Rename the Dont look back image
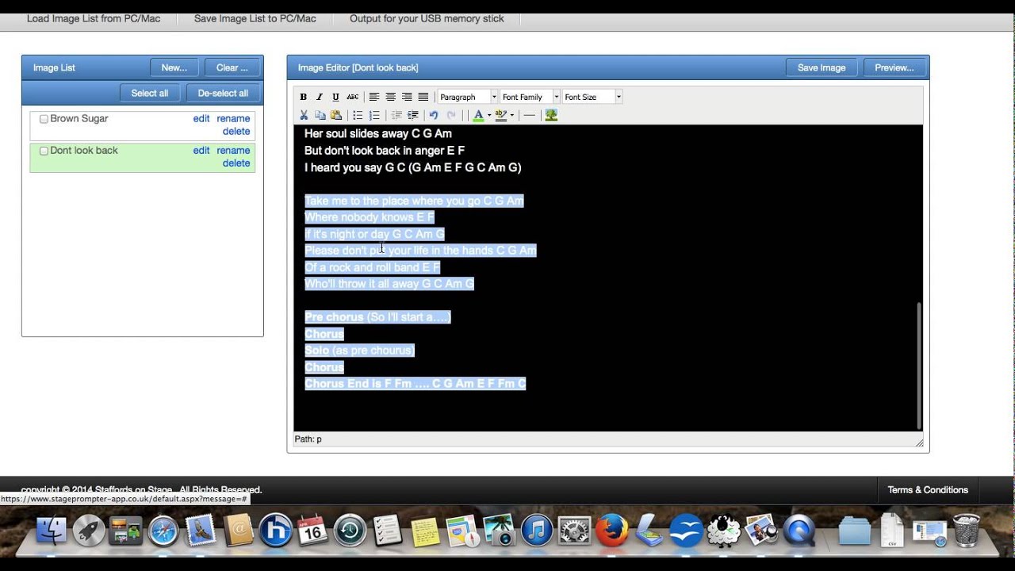The height and width of the screenshot is (571, 1015). click(x=233, y=150)
